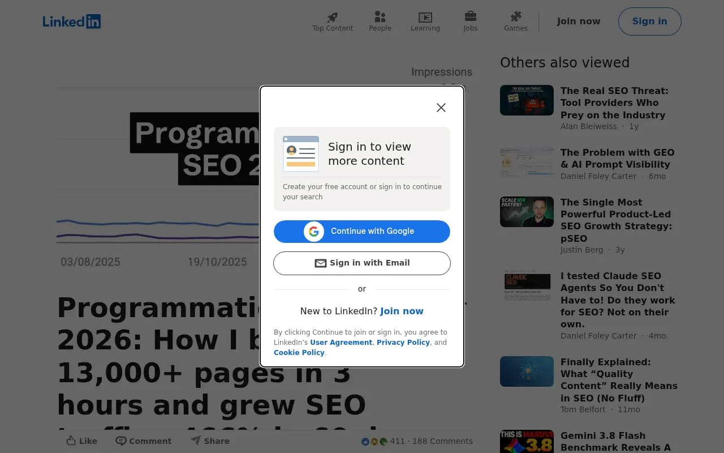Screen dimensions: 724x453
Task: Click the envelope icon in Email button
Action: click(321, 263)
